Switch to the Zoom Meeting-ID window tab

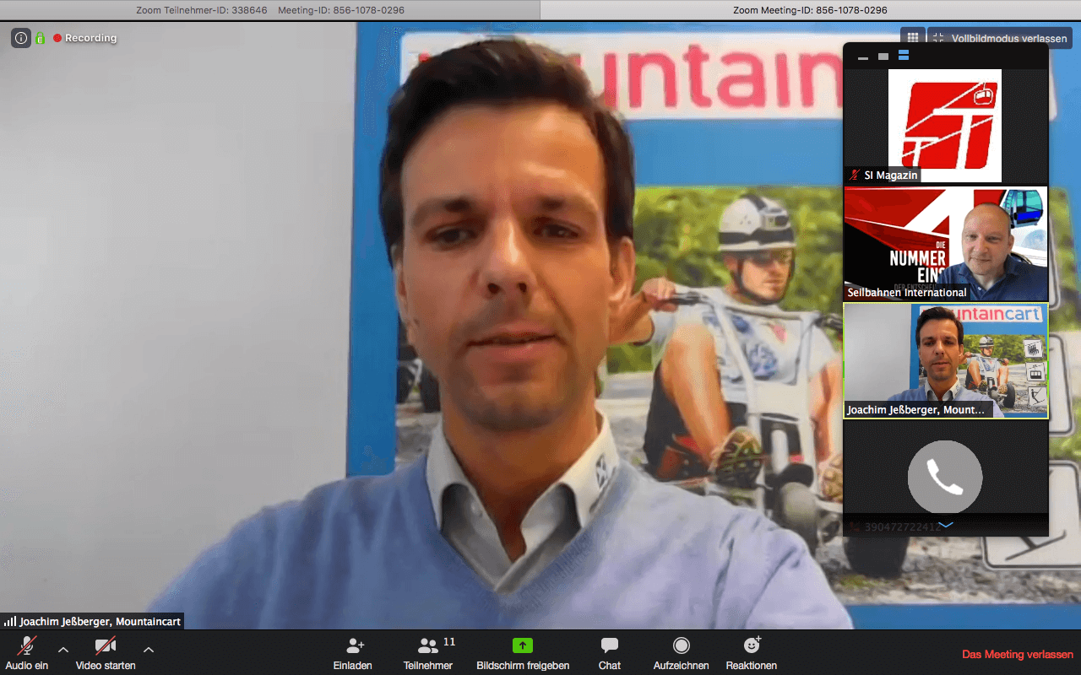[810, 10]
